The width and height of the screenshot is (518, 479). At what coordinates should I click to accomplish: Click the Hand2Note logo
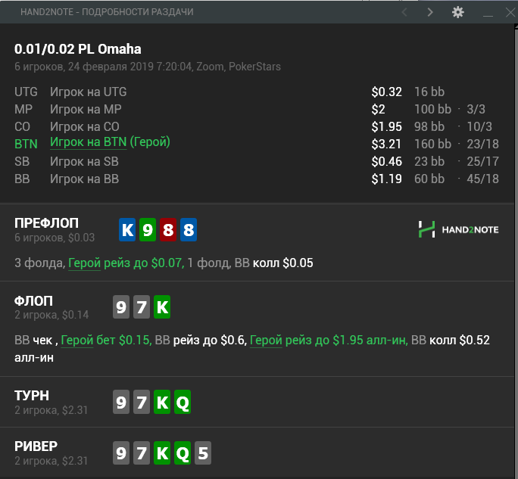click(458, 229)
